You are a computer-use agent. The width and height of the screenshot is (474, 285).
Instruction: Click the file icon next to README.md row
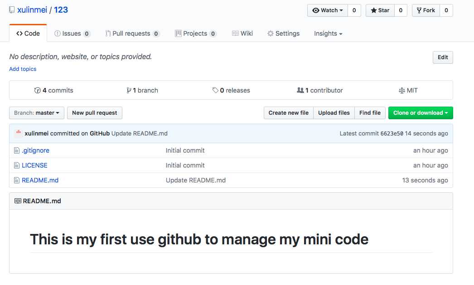point(17,180)
